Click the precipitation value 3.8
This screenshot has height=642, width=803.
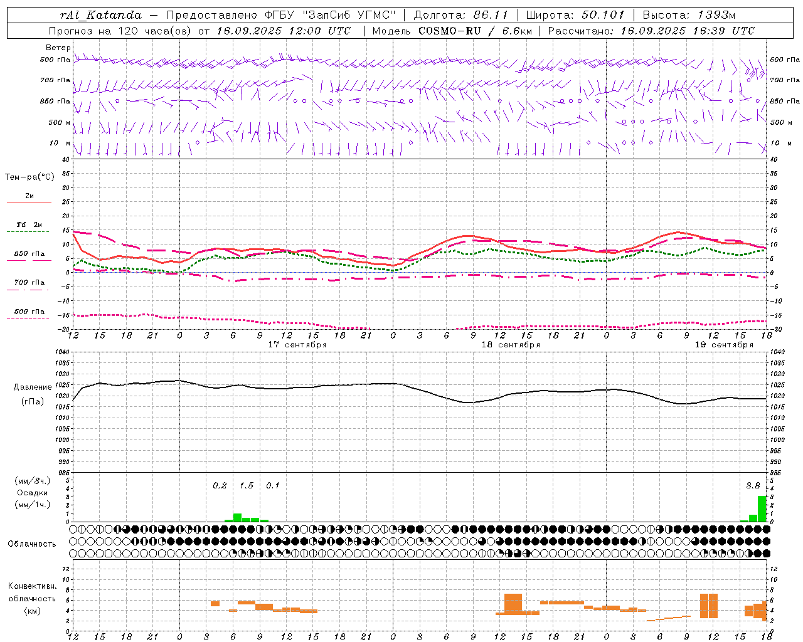tap(753, 485)
